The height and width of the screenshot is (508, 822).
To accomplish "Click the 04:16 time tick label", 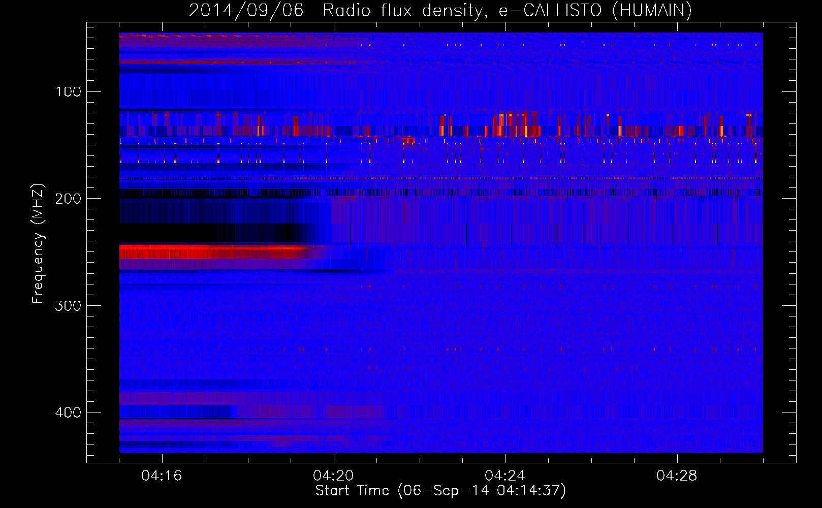I will (x=162, y=476).
